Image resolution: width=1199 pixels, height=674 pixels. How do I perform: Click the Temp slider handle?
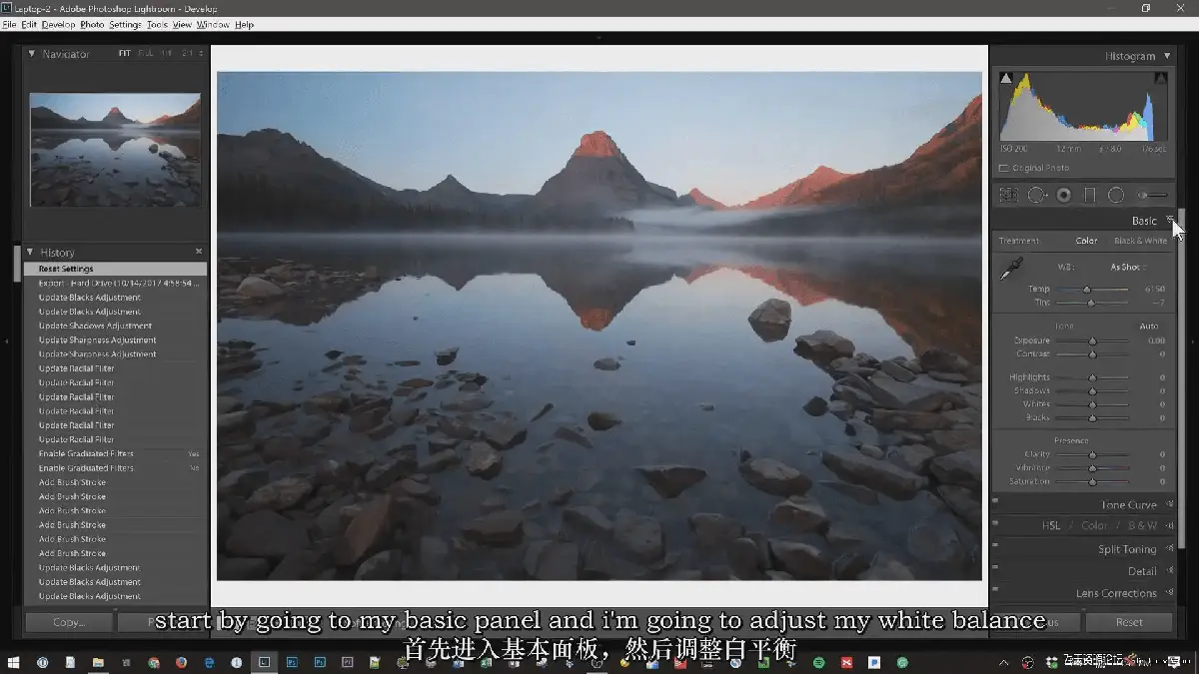[x=1087, y=289]
